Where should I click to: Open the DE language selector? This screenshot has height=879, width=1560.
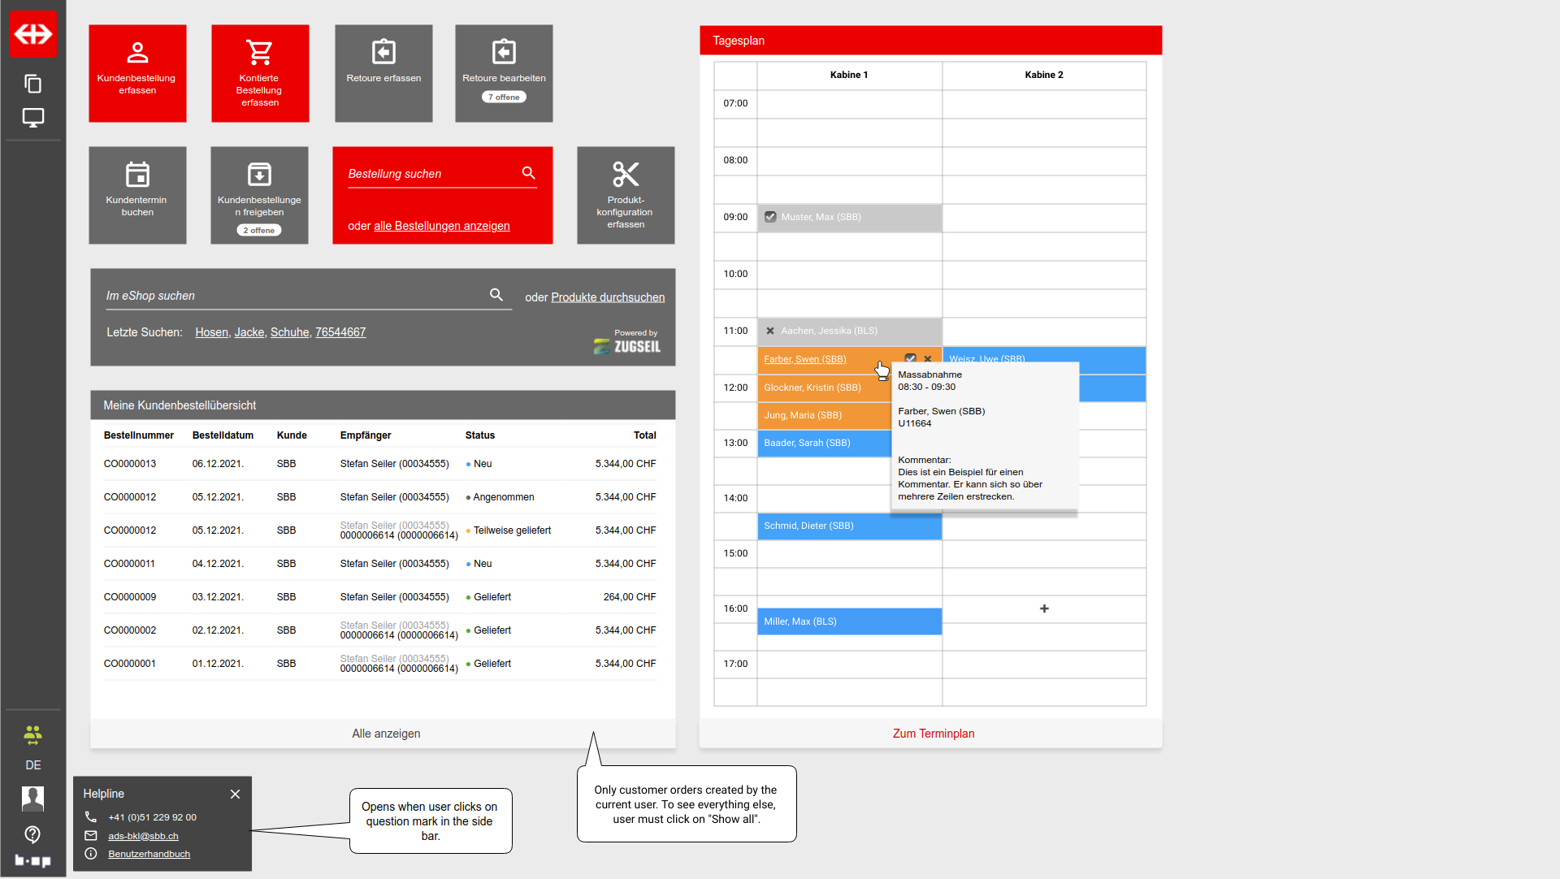coord(32,765)
